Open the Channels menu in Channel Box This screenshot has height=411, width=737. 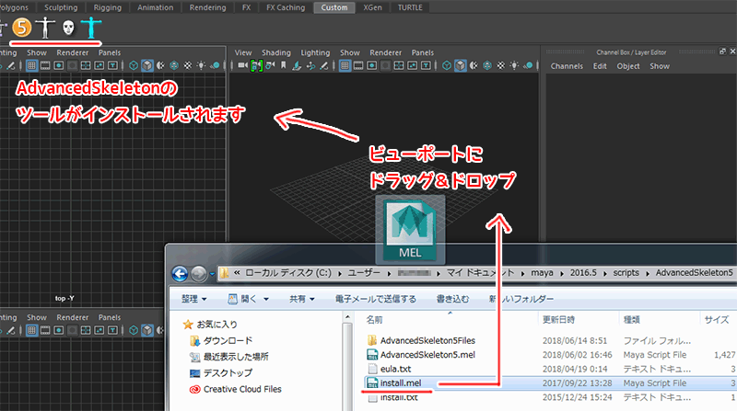(x=567, y=66)
